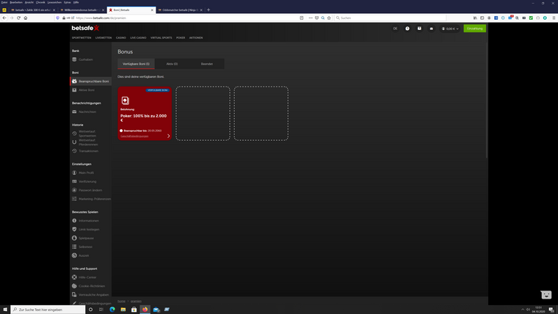Click the Firefox Suchen search field
558x314 pixels.
391,18
